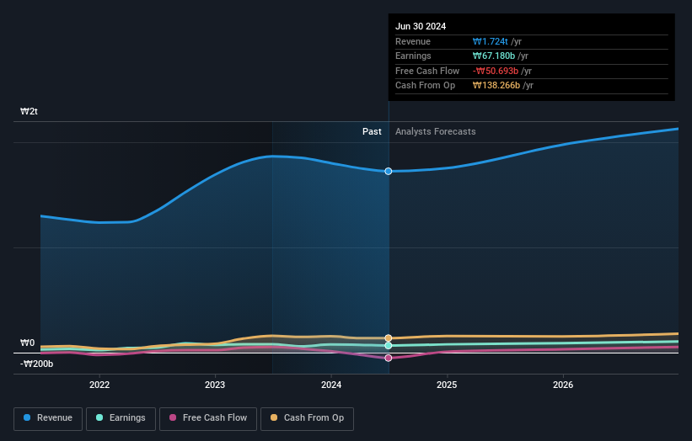Click the Past section label

[372, 131]
